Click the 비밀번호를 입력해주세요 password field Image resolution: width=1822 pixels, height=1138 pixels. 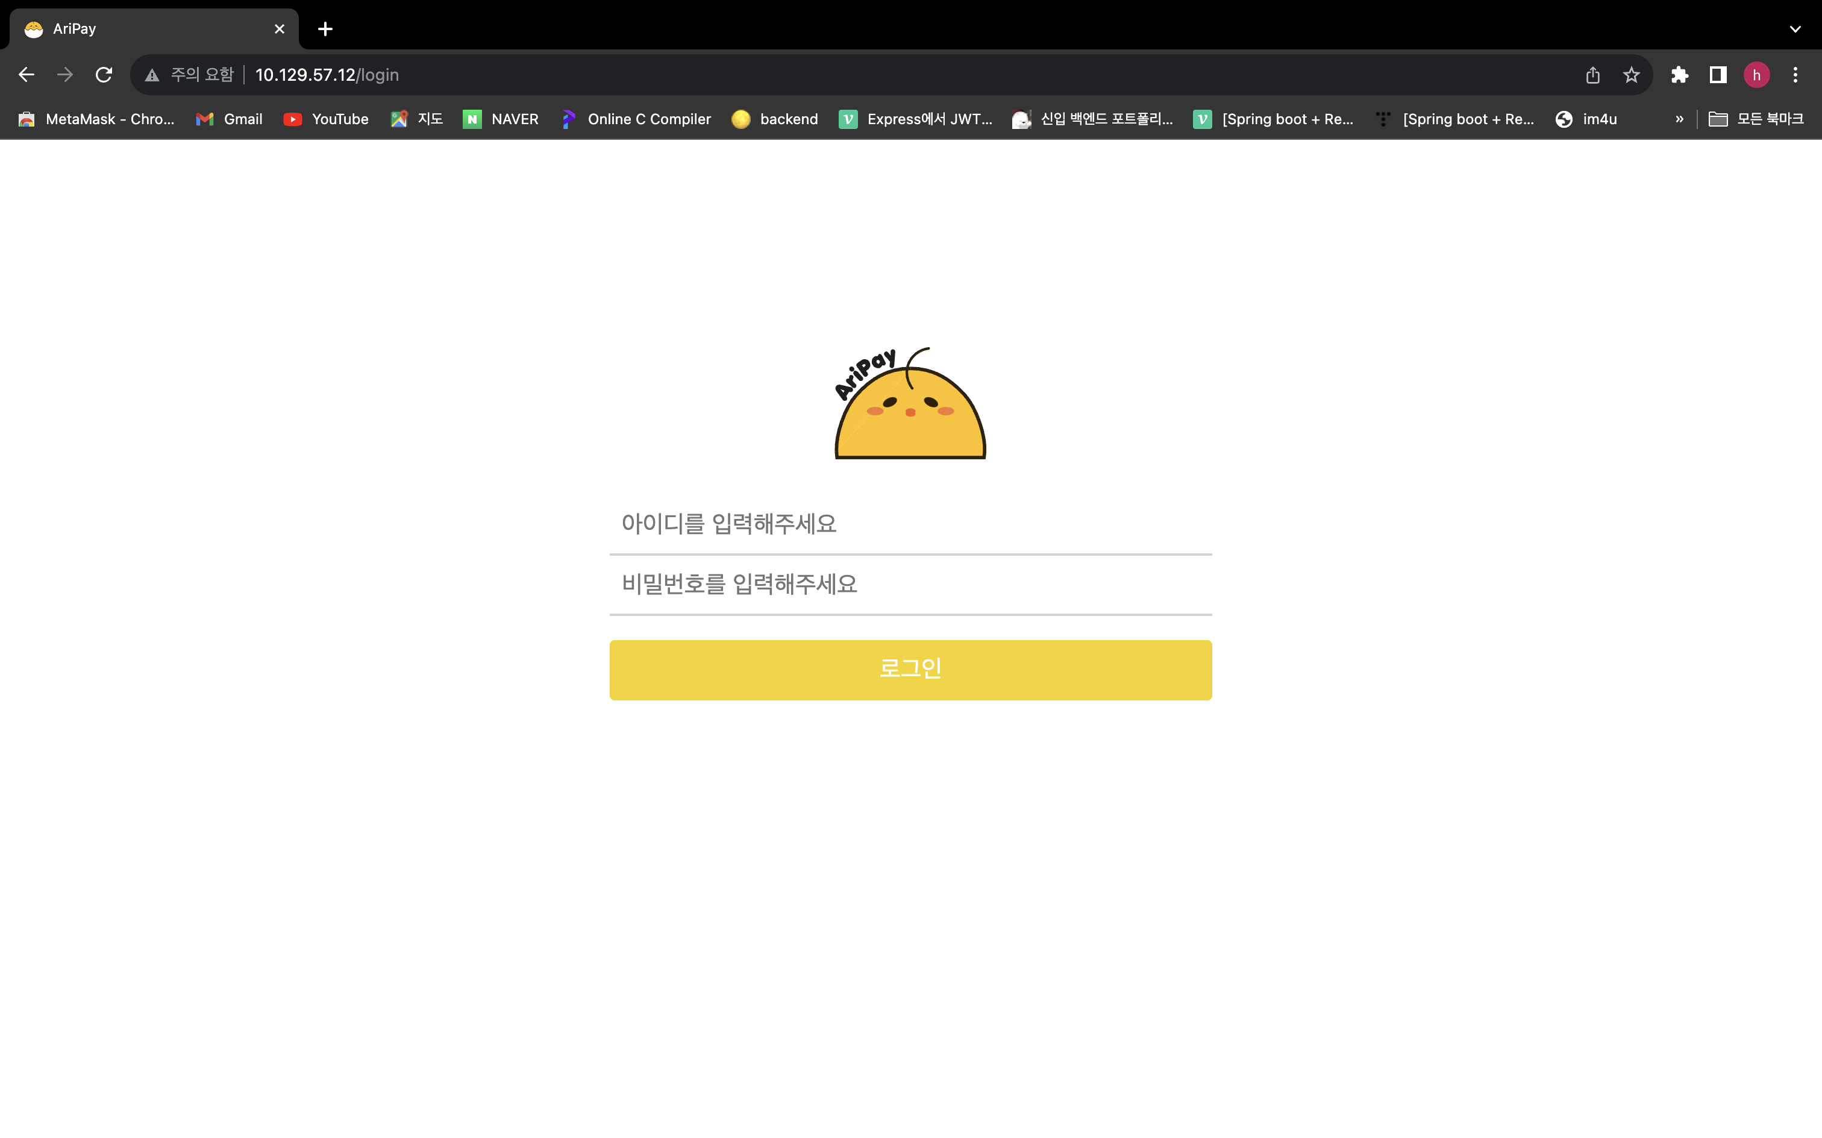[x=910, y=585]
